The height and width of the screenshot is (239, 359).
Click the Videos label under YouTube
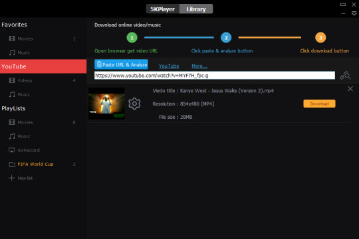[25, 80]
